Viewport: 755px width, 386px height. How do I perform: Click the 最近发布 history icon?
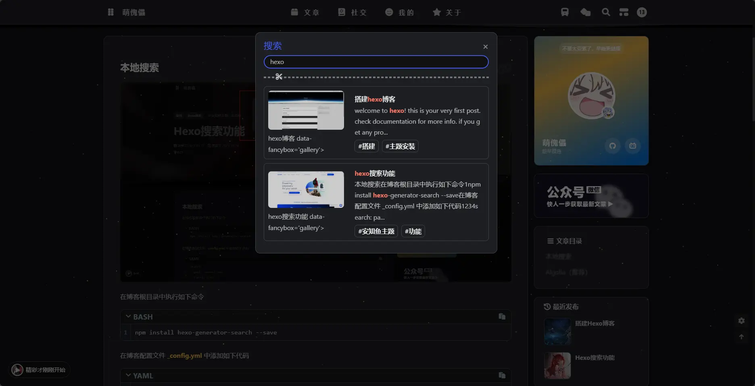click(x=547, y=307)
